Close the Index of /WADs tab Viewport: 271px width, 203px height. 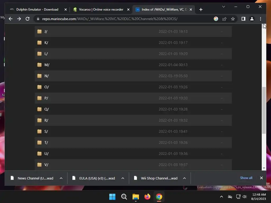[191, 10]
